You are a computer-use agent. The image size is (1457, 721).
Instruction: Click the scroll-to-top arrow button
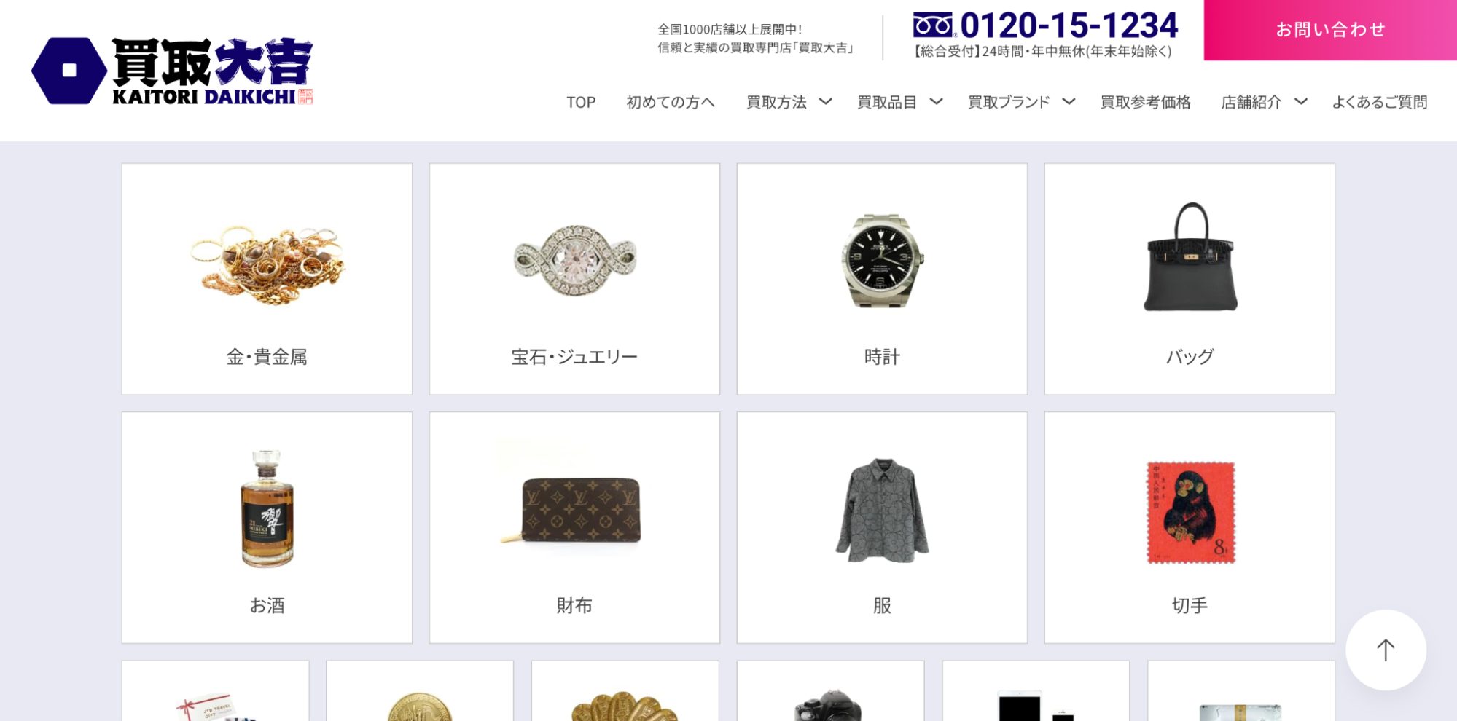(1385, 650)
